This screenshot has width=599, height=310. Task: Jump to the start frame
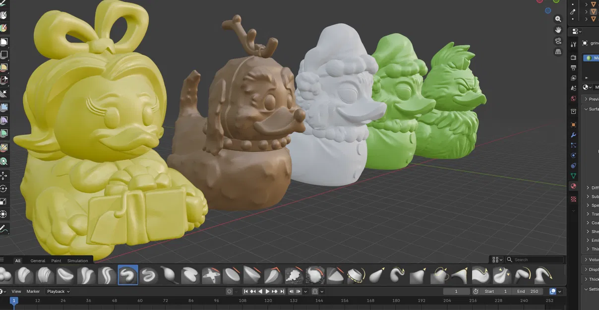coord(246,291)
